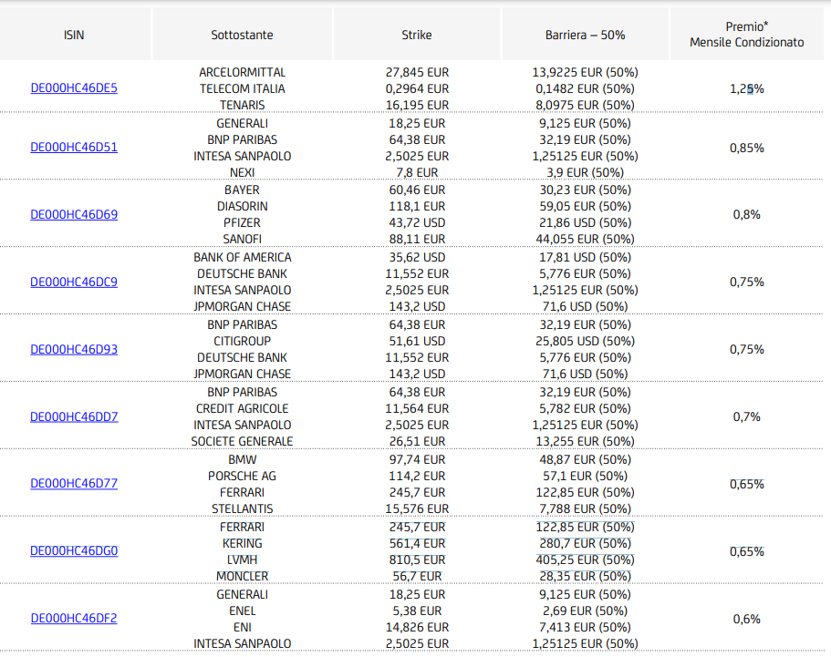The height and width of the screenshot is (657, 831).
Task: Open ISIN link DE000HC46DC9
Action: coord(74,282)
